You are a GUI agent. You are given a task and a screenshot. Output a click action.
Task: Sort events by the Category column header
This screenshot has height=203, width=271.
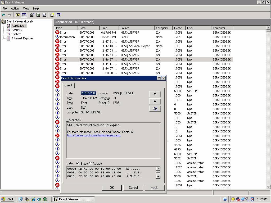click(x=163, y=28)
